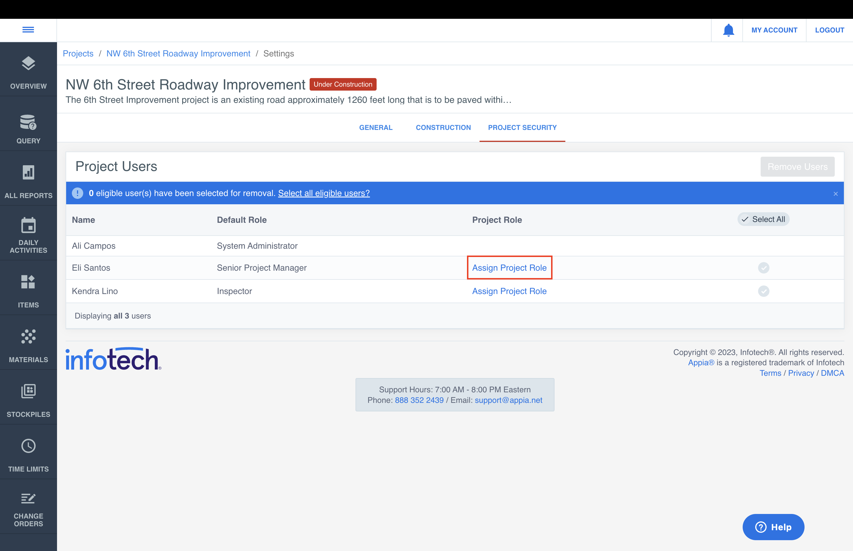853x551 pixels.
Task: Click Select all eligible users link
Action: coord(324,193)
